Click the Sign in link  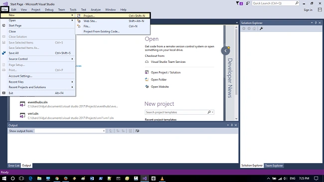(308, 9)
